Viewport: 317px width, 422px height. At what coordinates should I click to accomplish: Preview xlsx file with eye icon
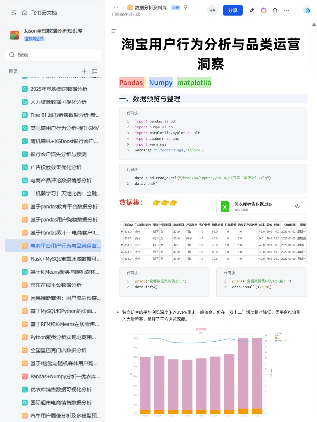pyautogui.click(x=297, y=206)
